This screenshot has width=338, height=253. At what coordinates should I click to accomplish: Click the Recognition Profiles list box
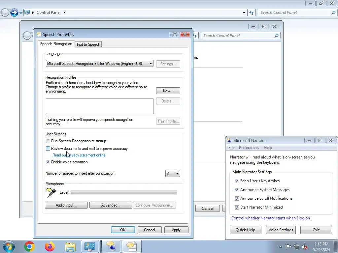[100, 106]
